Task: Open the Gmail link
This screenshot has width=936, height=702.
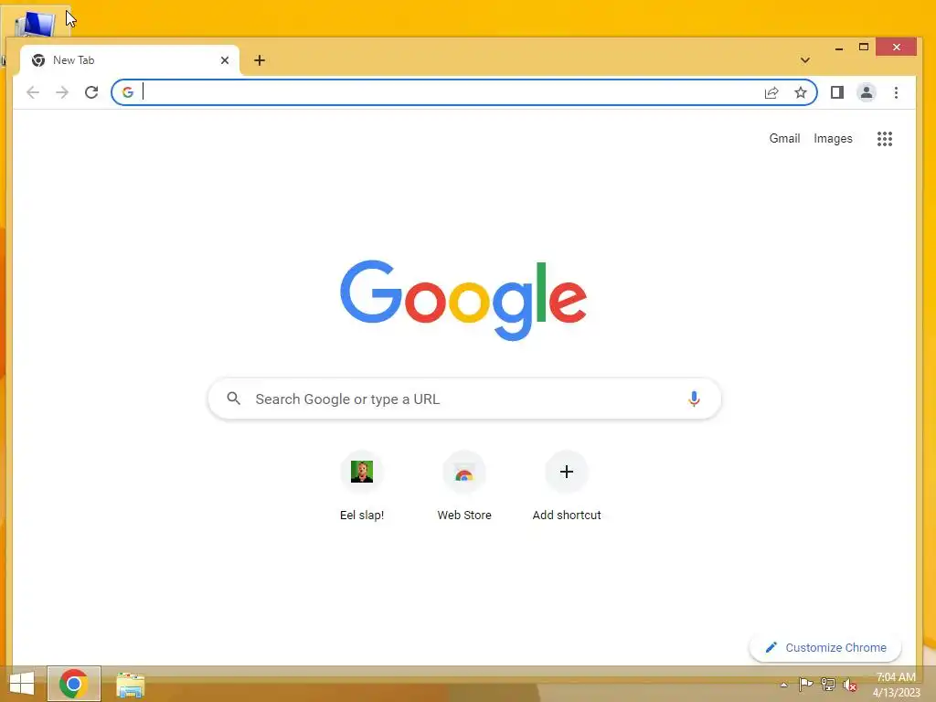Action: 784,139
